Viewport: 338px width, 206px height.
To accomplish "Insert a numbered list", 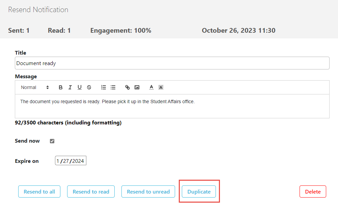I will [x=104, y=87].
